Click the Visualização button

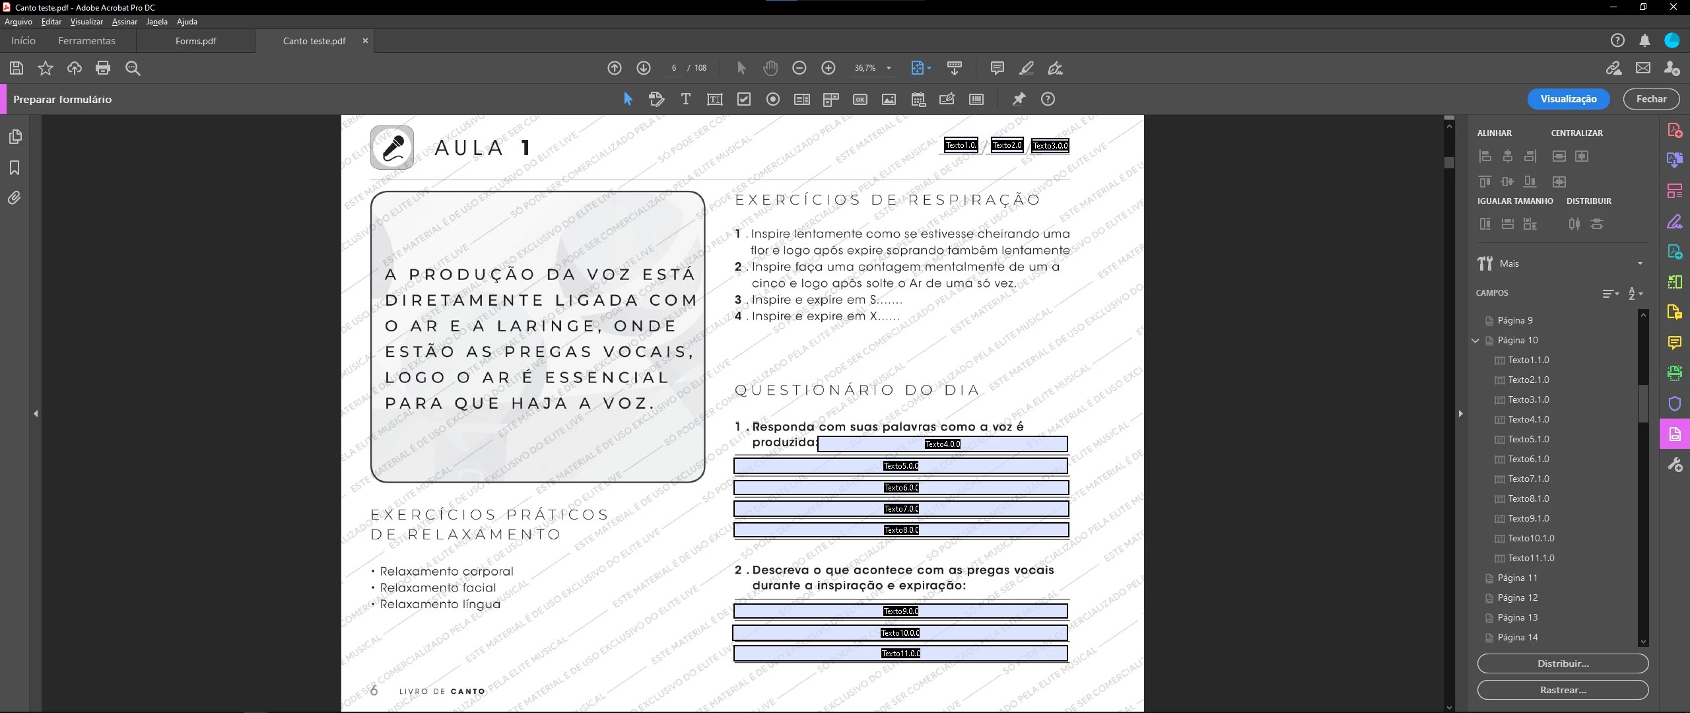[1568, 99]
